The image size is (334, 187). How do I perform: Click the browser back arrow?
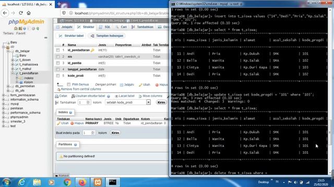click(5, 13)
